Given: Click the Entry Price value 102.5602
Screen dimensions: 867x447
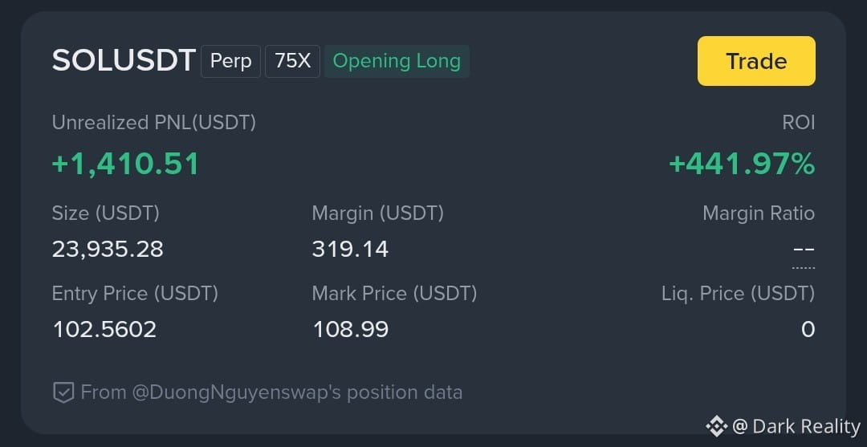Looking at the screenshot, I should [x=104, y=329].
